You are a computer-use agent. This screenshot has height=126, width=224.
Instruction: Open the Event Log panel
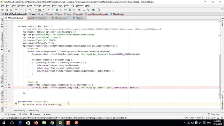(213, 114)
